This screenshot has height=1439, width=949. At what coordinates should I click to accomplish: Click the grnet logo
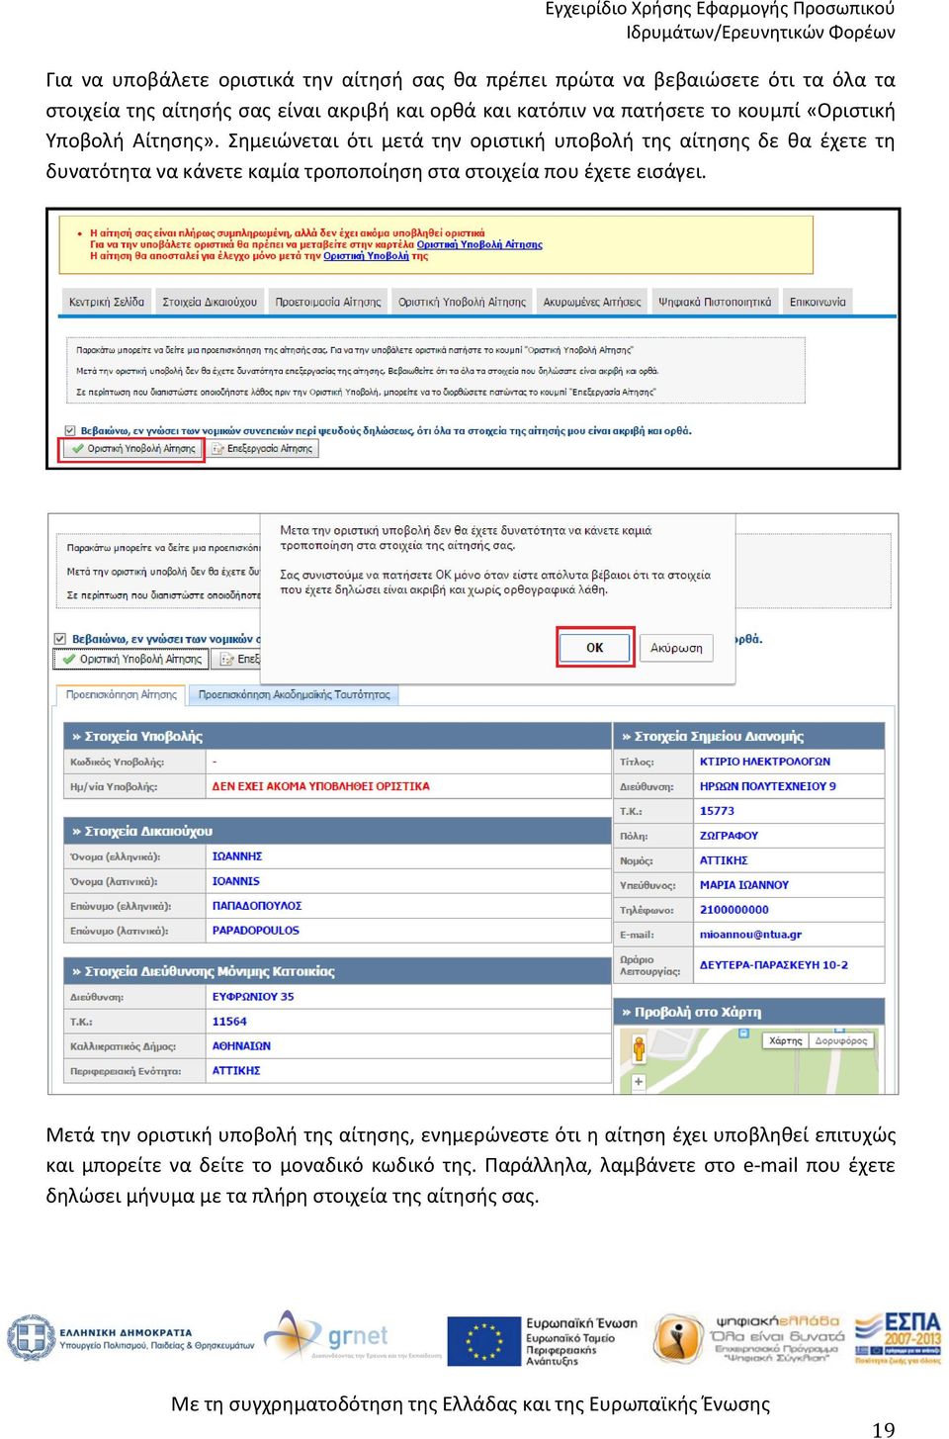click(352, 1336)
